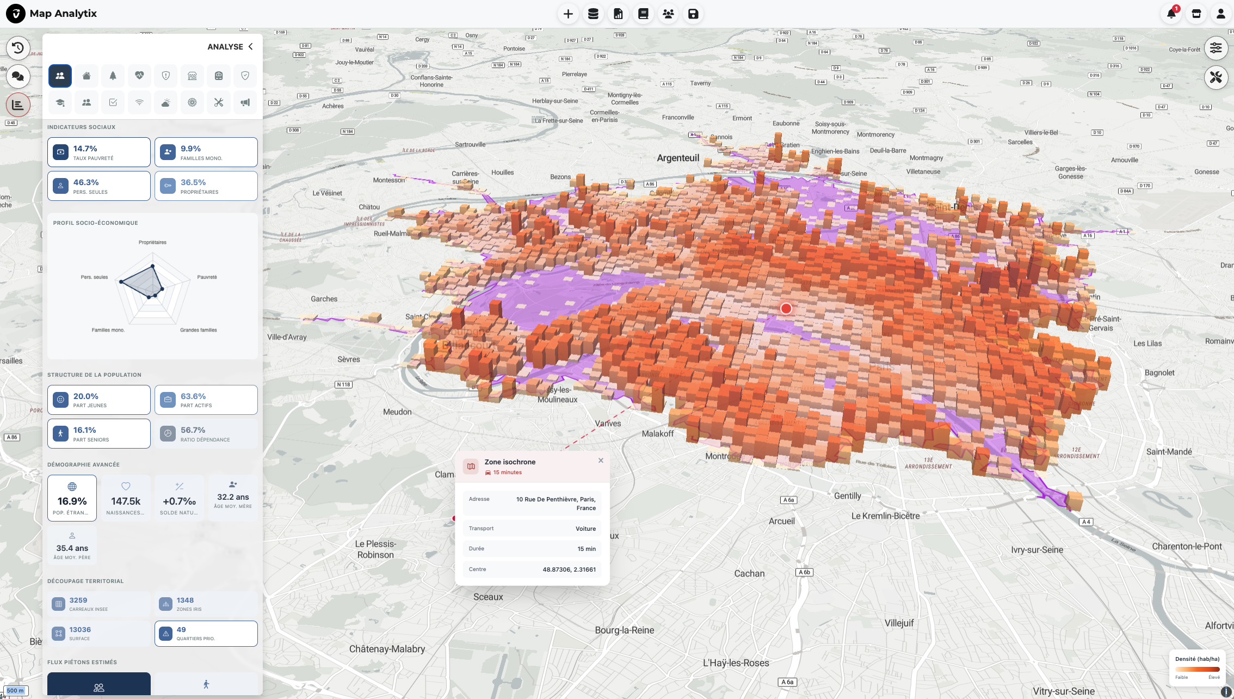Viewport: 1234px width, 699px height.
Task: Click the density legend gradient
Action: tap(1197, 669)
